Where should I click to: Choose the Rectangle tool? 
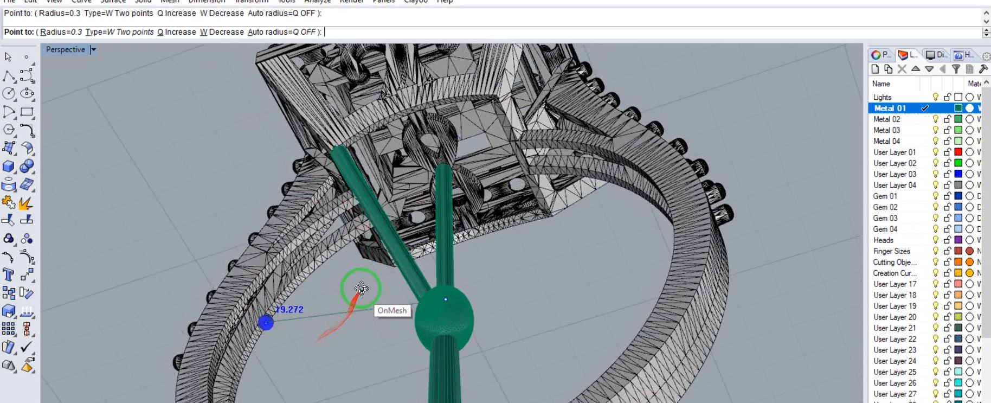pyautogui.click(x=27, y=112)
